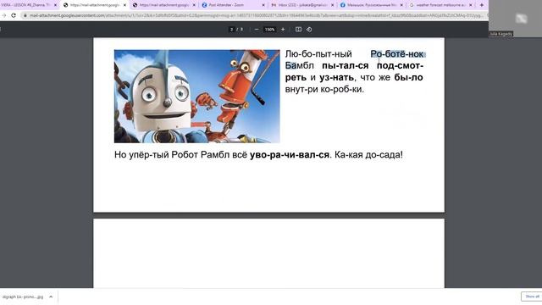Close the weather forecast melbourne tab

point(471,5)
